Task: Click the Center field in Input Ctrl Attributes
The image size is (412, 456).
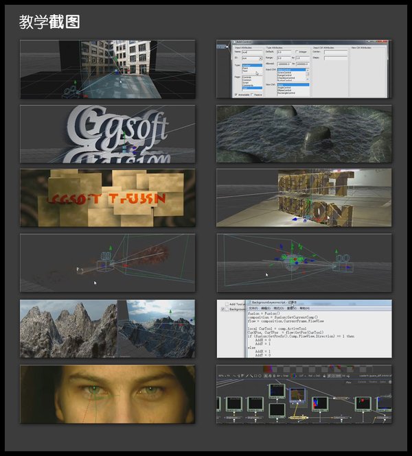Action: tap(336, 52)
